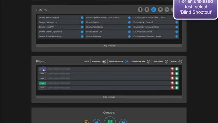
Task: Pause playback with the green button
Action: click(110, 120)
